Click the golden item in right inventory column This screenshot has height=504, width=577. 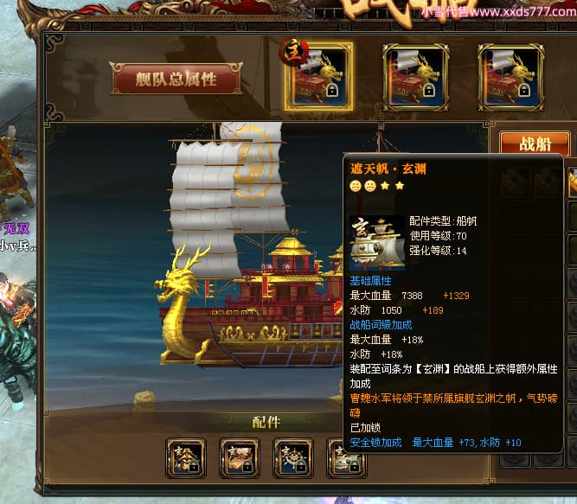[572, 182]
